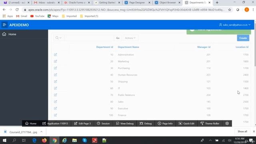Toggle Debug in the developer toolbar

(x=146, y=124)
